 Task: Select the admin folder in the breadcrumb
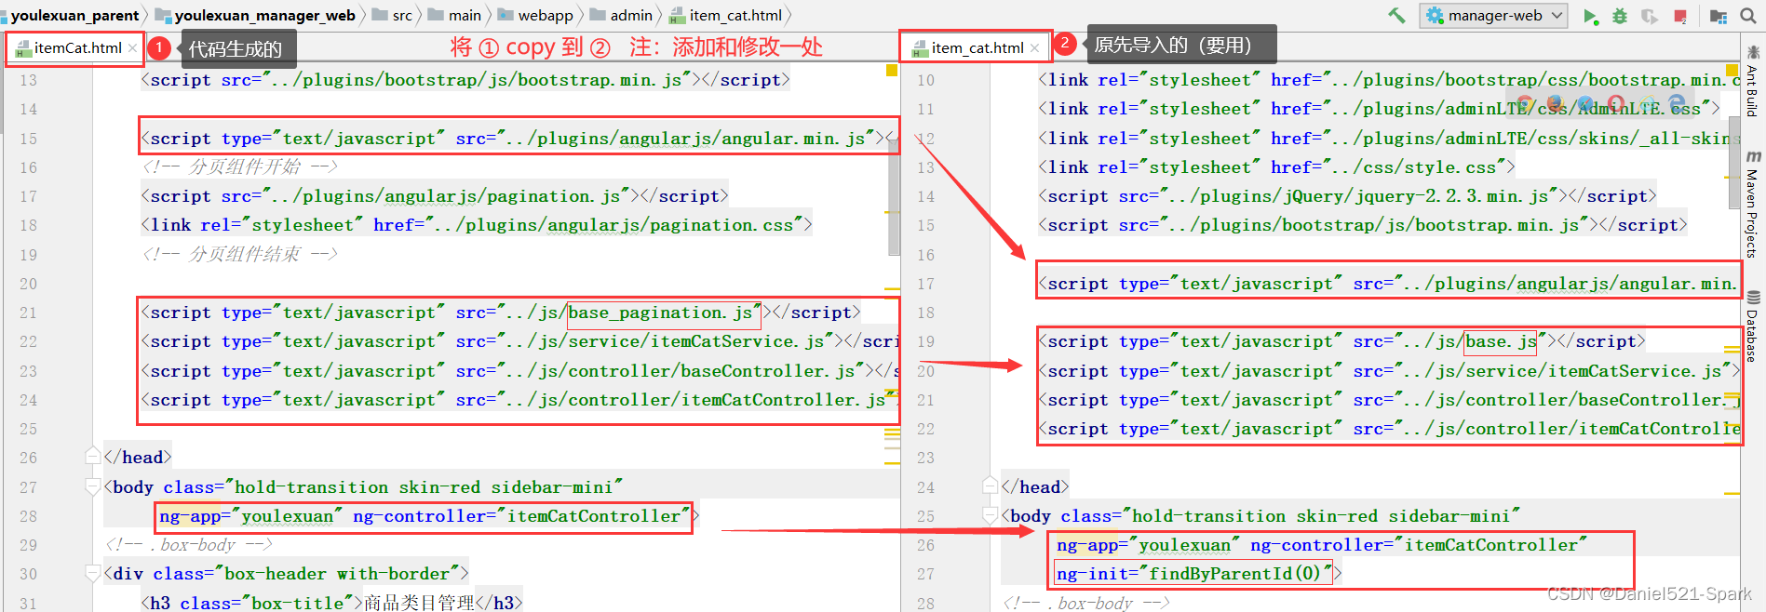click(x=622, y=15)
